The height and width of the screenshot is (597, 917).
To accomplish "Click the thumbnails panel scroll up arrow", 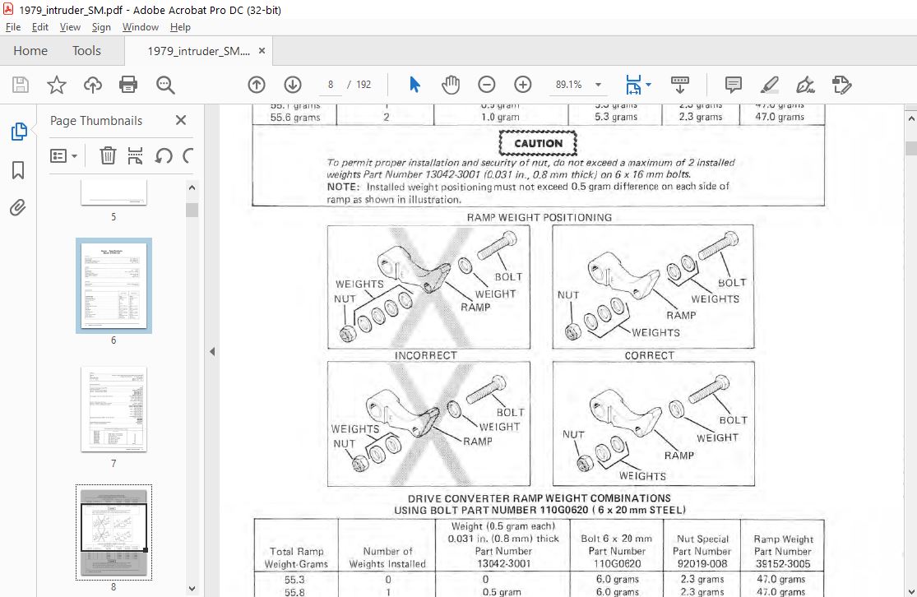I will (192, 187).
